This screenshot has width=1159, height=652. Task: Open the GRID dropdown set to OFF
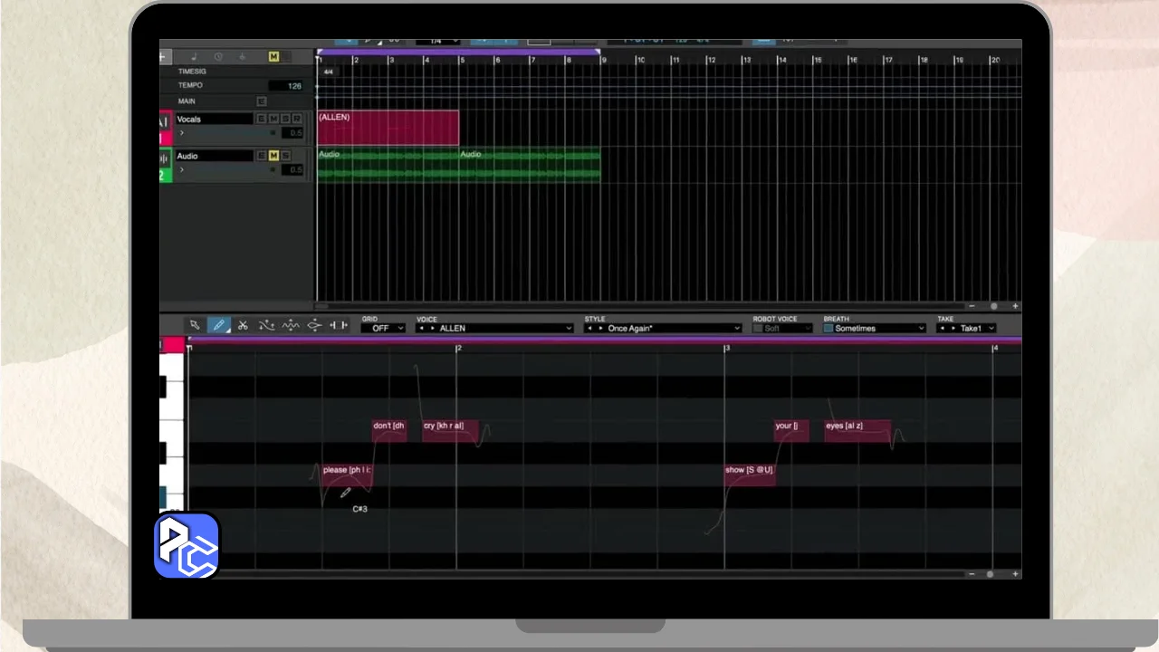pyautogui.click(x=382, y=329)
